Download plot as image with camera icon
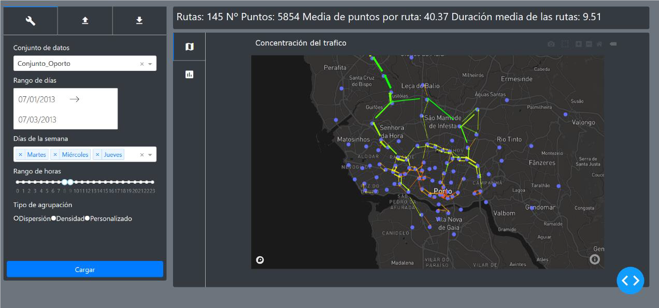Viewport: 659px width, 308px height. click(x=551, y=44)
